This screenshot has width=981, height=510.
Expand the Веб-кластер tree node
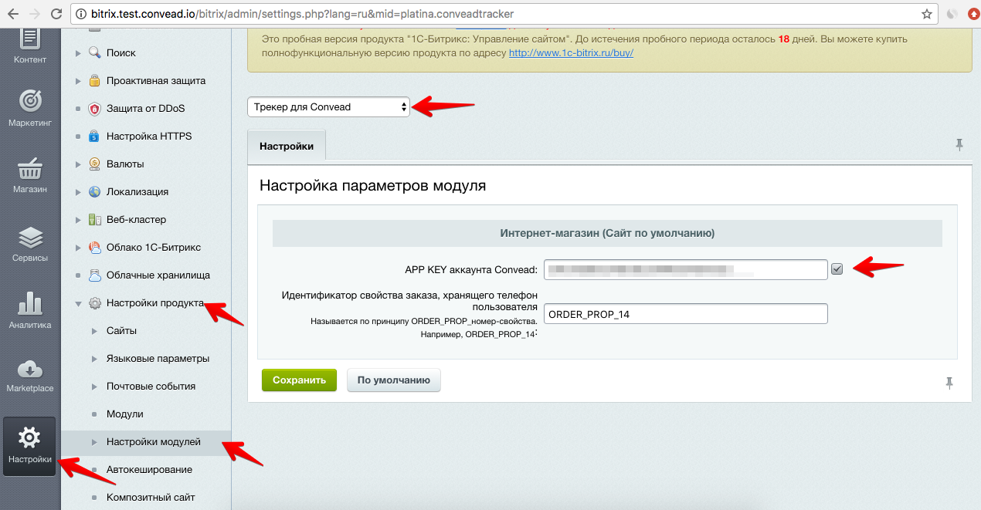tap(78, 220)
